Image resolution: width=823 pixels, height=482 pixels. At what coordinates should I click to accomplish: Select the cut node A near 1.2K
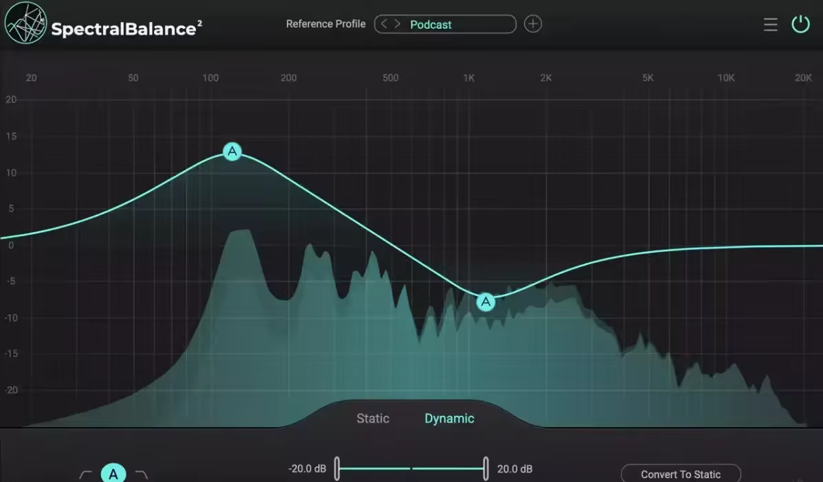(x=486, y=301)
